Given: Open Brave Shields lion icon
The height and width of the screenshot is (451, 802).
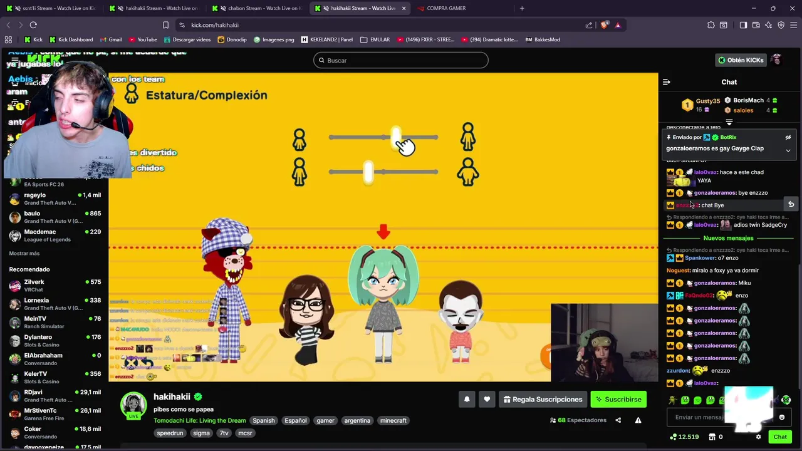Looking at the screenshot, I should pyautogui.click(x=604, y=25).
